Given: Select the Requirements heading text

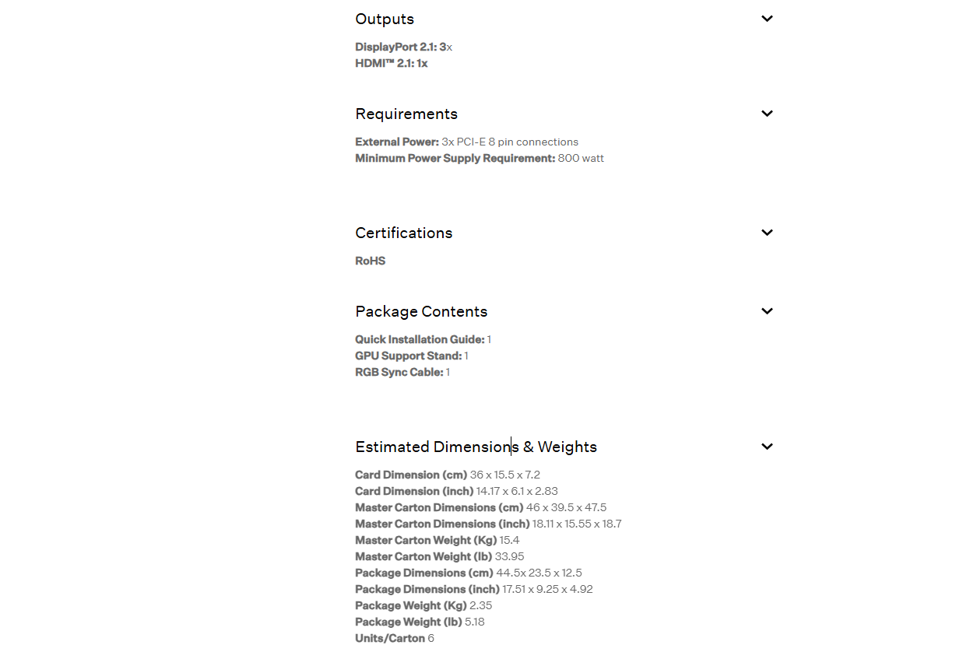Looking at the screenshot, I should 406,114.
